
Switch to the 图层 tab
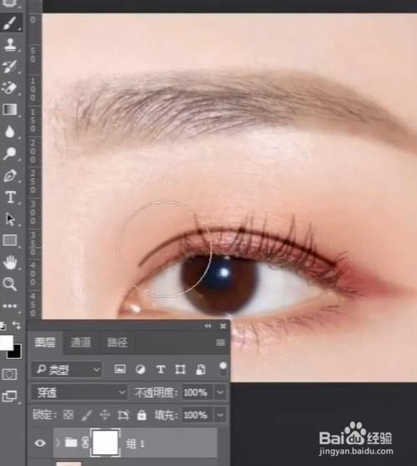pyautogui.click(x=45, y=343)
